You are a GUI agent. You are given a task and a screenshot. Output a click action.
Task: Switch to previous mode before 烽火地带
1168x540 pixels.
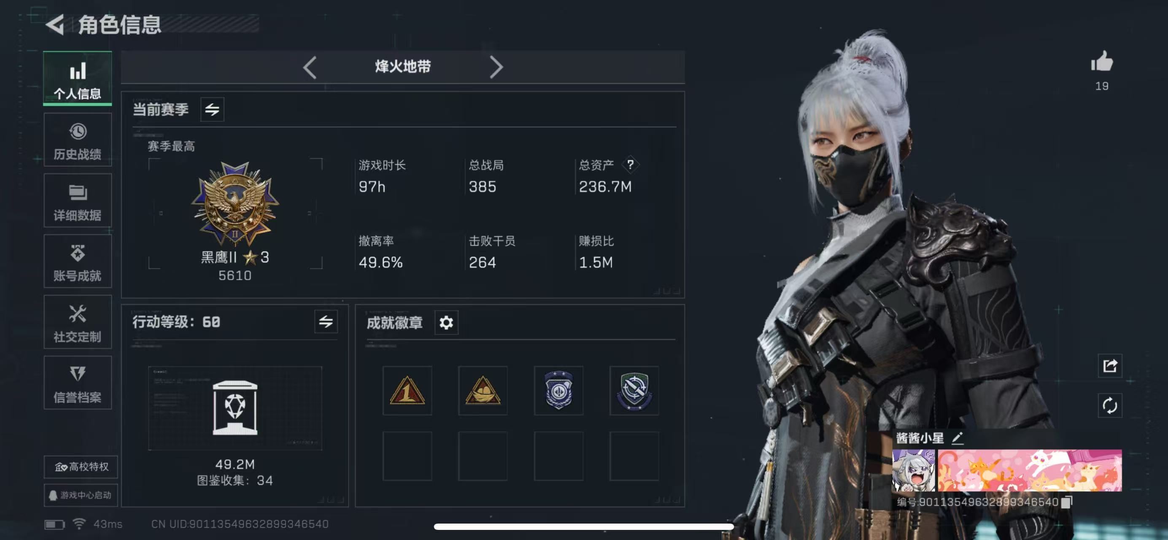(x=310, y=67)
